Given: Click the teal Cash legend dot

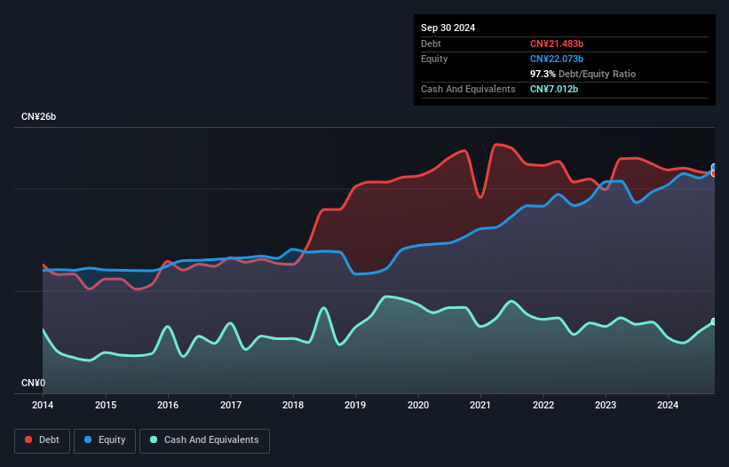Looking at the screenshot, I should pos(155,440).
